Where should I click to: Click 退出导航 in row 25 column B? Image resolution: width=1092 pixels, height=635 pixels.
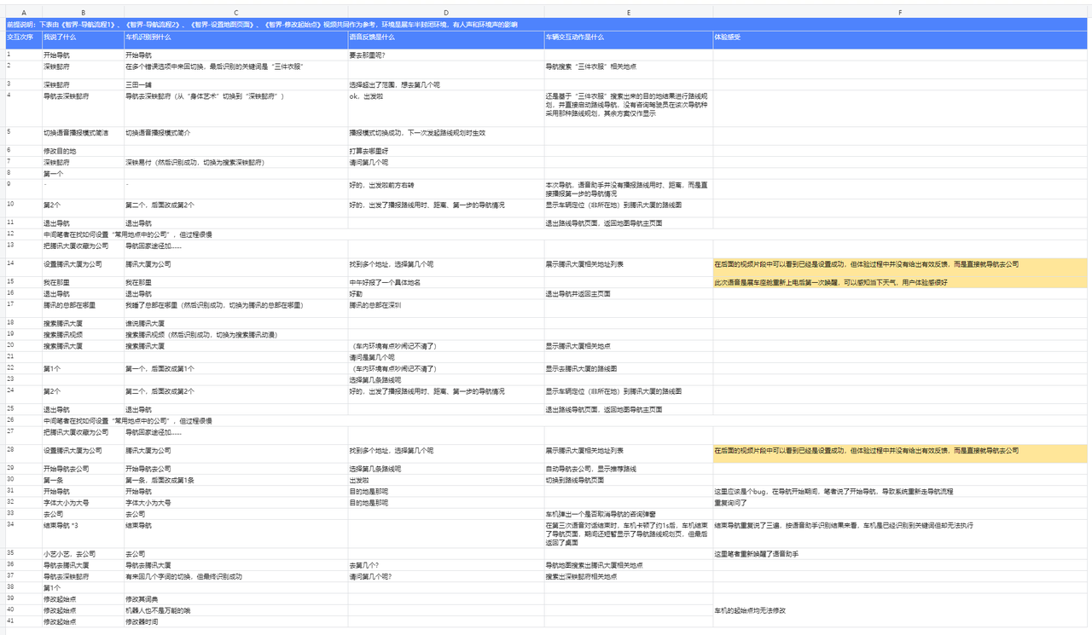pos(83,410)
